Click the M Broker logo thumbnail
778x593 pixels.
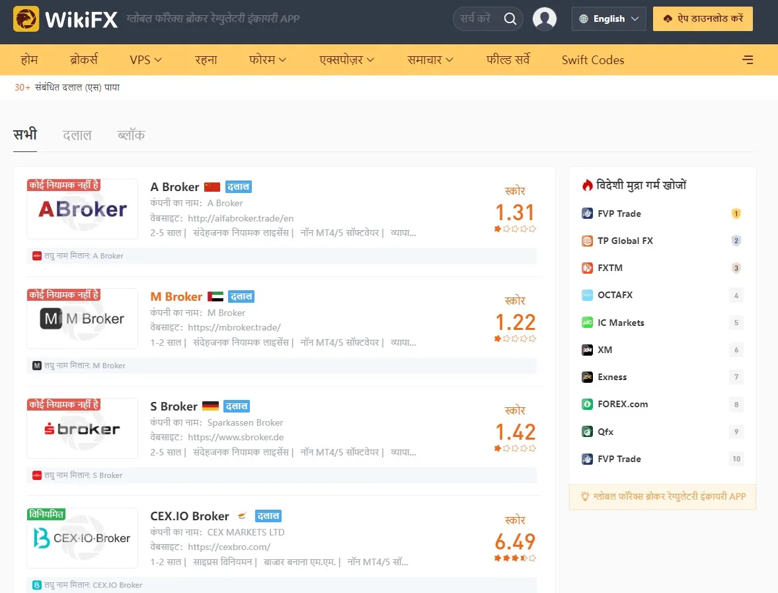[x=83, y=319]
